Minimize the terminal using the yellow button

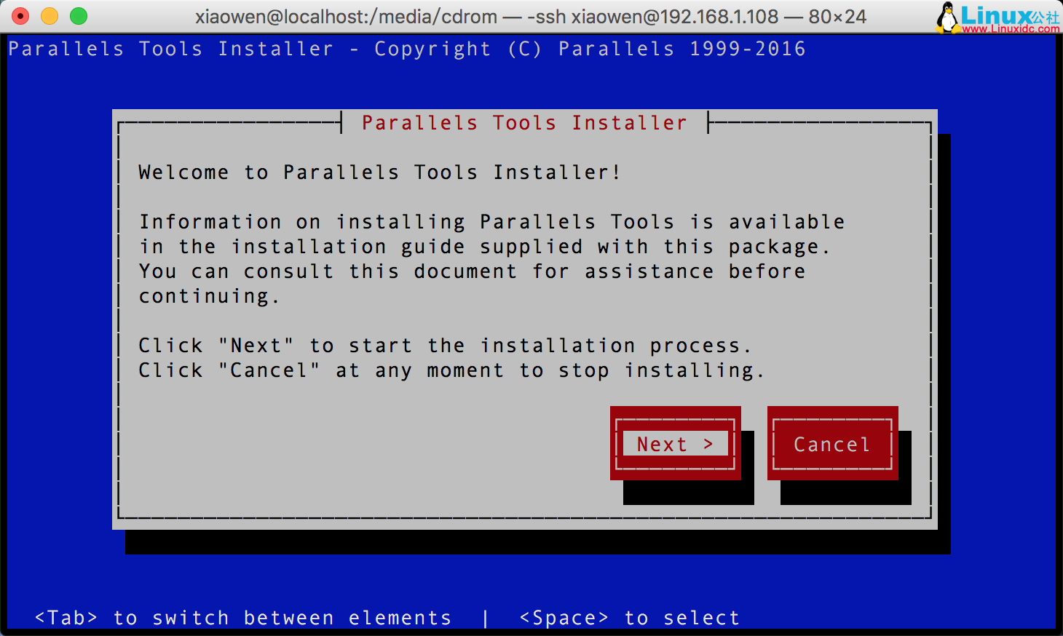(50, 15)
